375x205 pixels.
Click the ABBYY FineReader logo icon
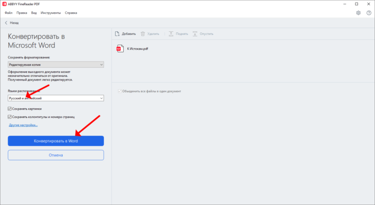click(x=4, y=4)
